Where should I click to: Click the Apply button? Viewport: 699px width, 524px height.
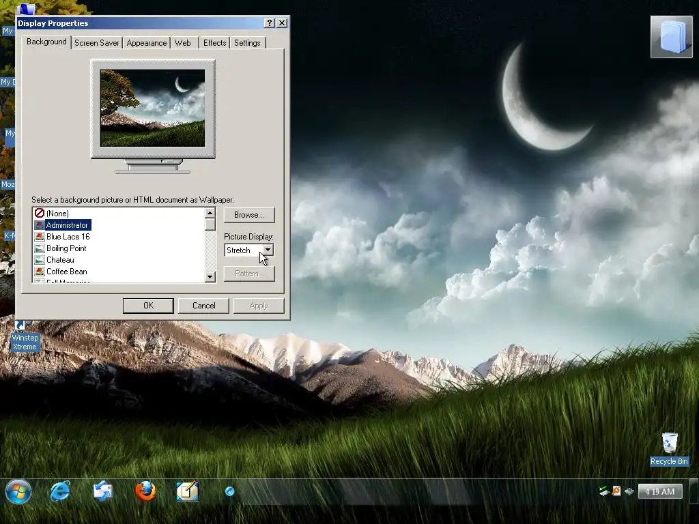259,306
